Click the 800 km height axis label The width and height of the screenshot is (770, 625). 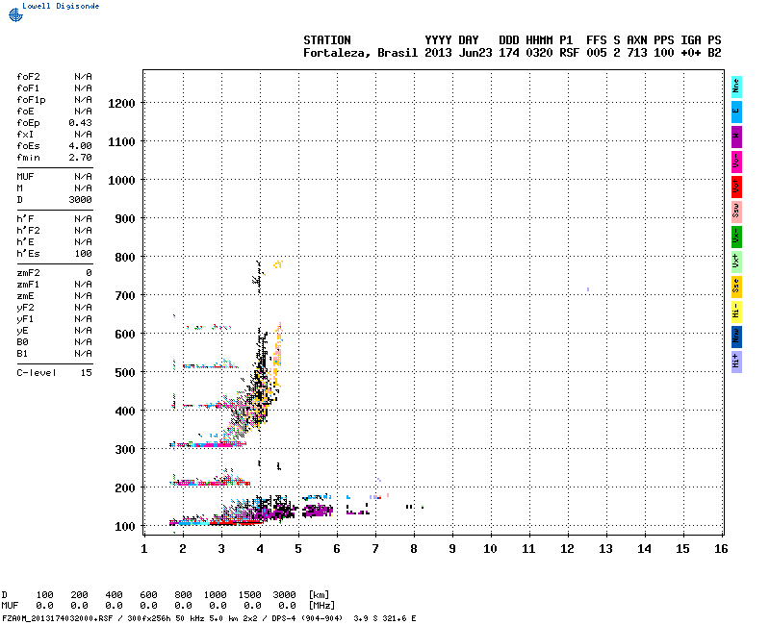[x=125, y=258]
